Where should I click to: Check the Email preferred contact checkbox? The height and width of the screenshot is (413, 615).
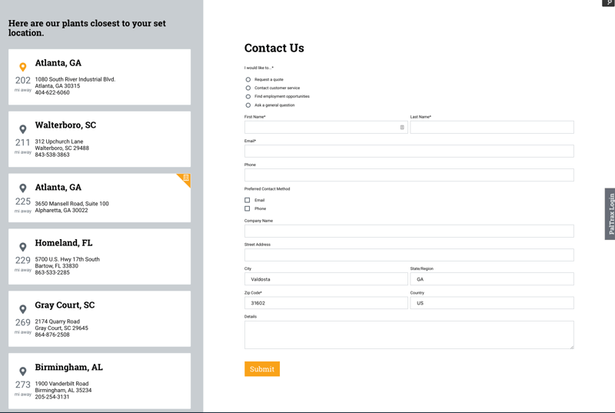coord(247,200)
